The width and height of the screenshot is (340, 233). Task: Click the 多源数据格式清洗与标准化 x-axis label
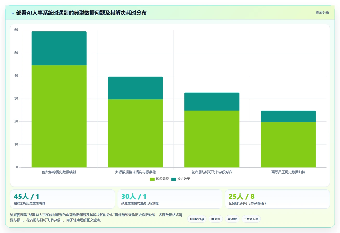[136, 172]
